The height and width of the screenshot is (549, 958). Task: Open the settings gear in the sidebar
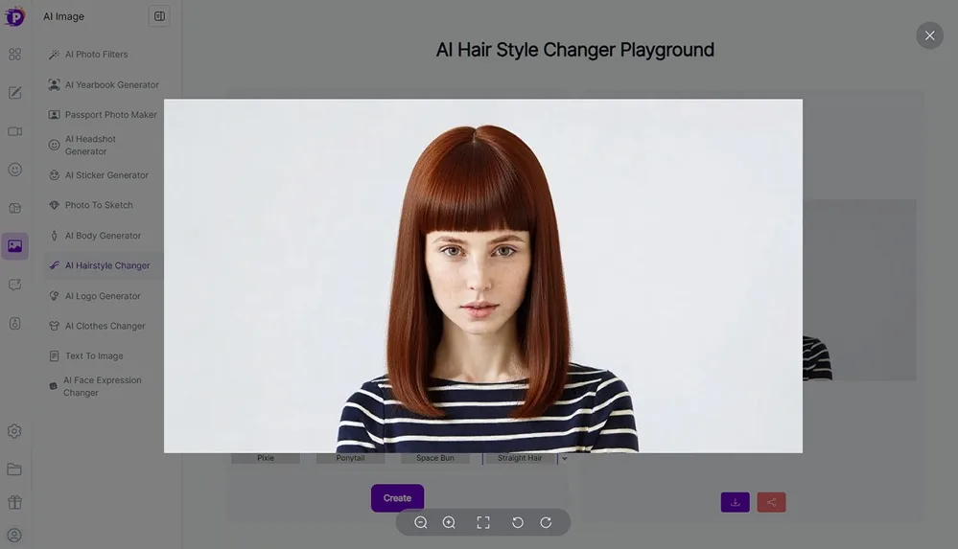[14, 431]
